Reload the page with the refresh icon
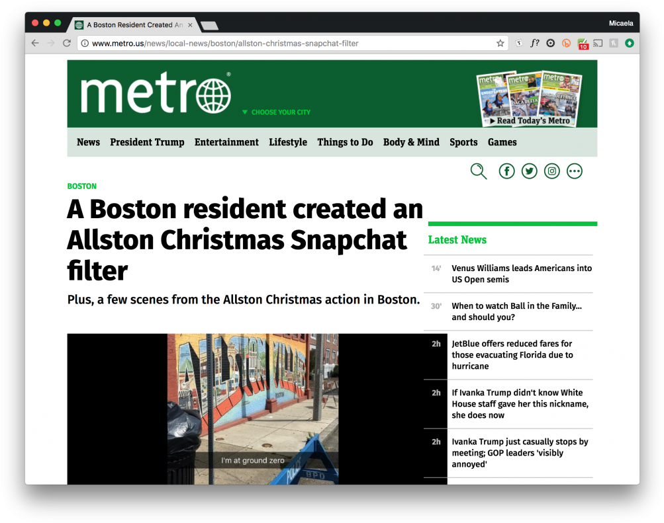Image resolution: width=664 pixels, height=523 pixels. tap(66, 43)
